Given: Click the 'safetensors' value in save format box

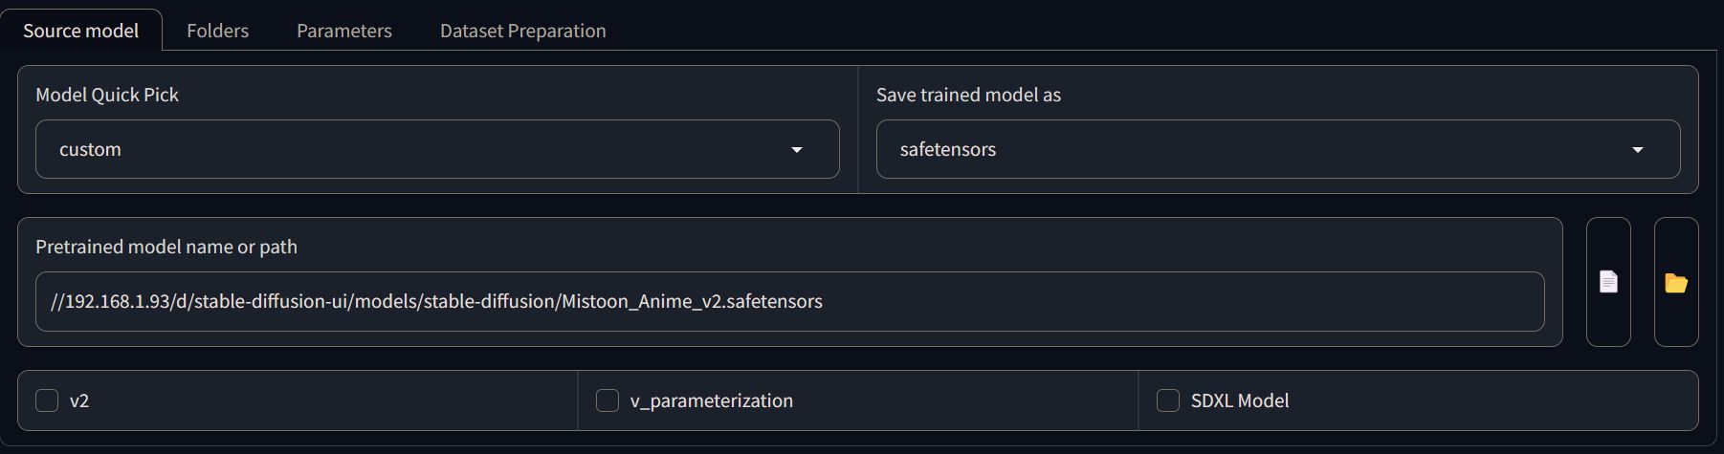Looking at the screenshot, I should point(948,149).
